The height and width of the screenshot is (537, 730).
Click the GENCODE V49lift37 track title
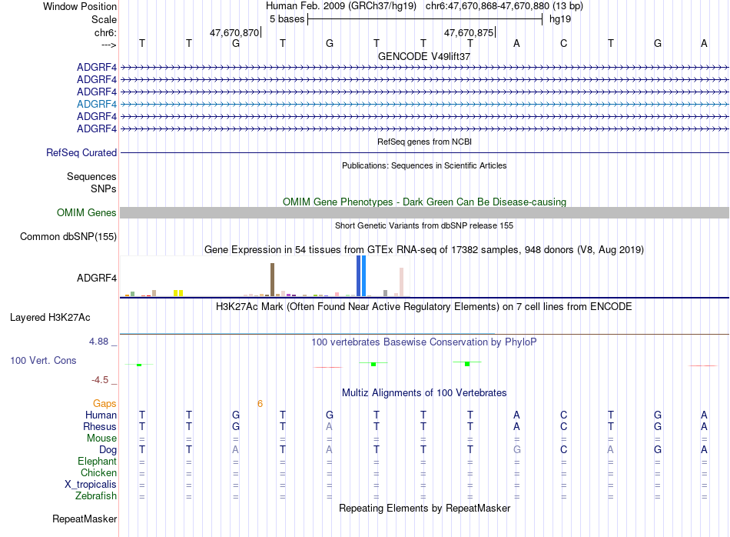424,56
